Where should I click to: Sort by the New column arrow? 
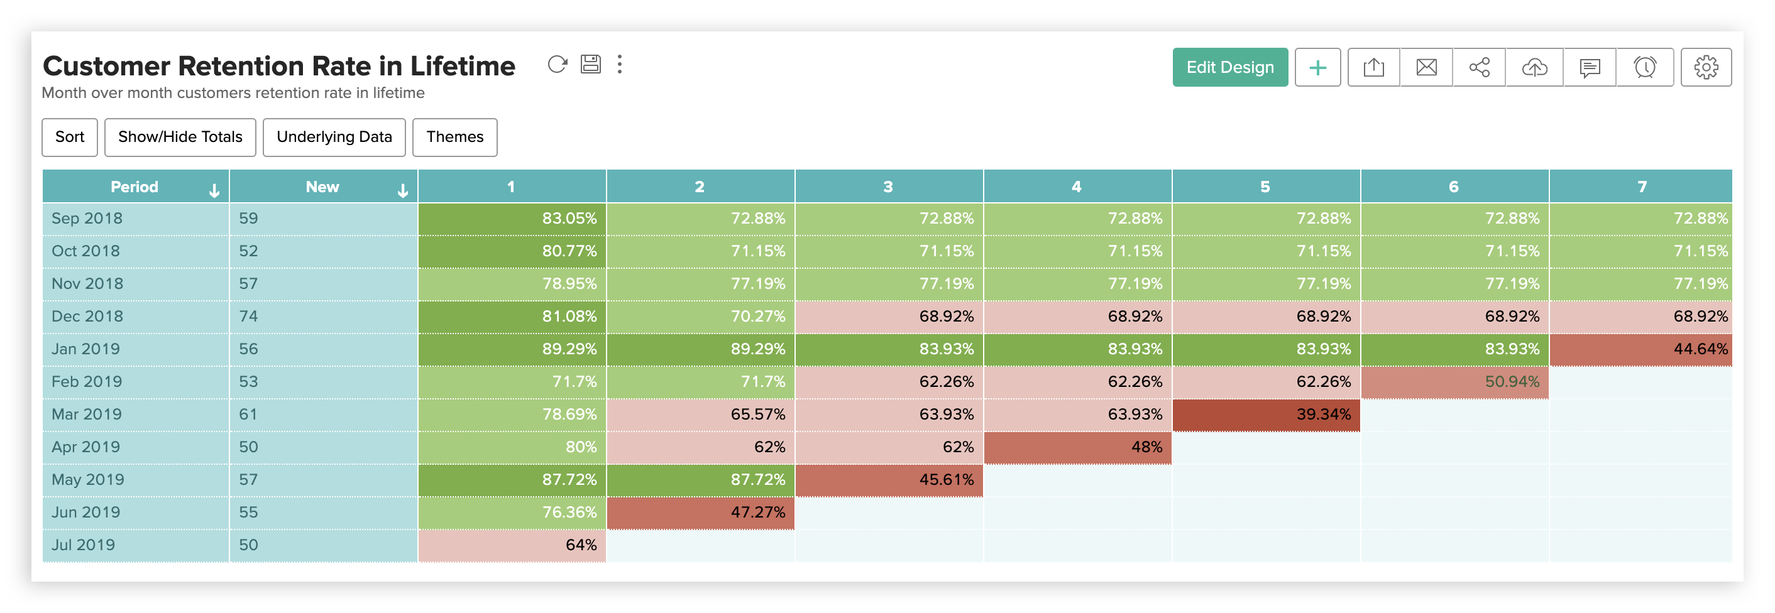coord(403,191)
